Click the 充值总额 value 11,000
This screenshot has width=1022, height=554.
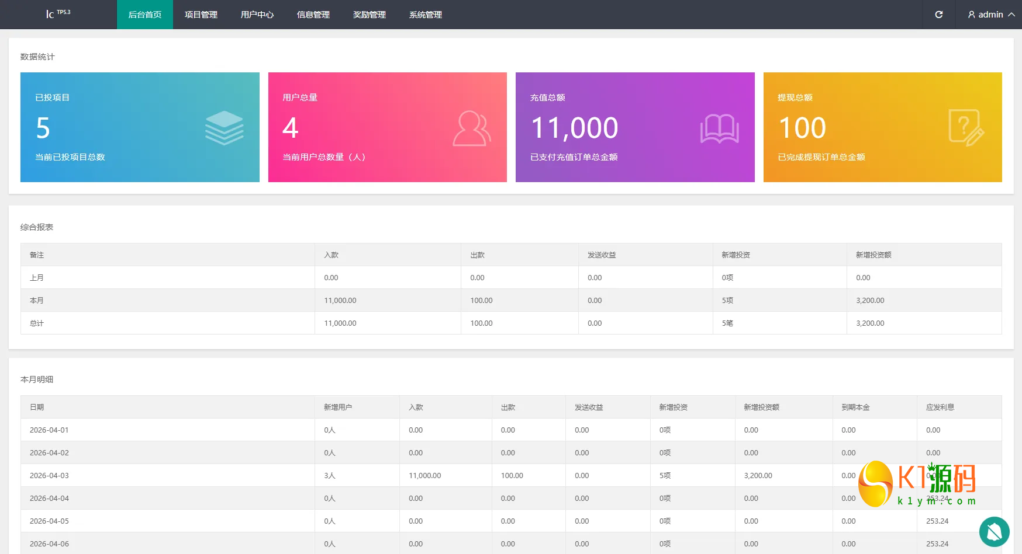pos(575,128)
